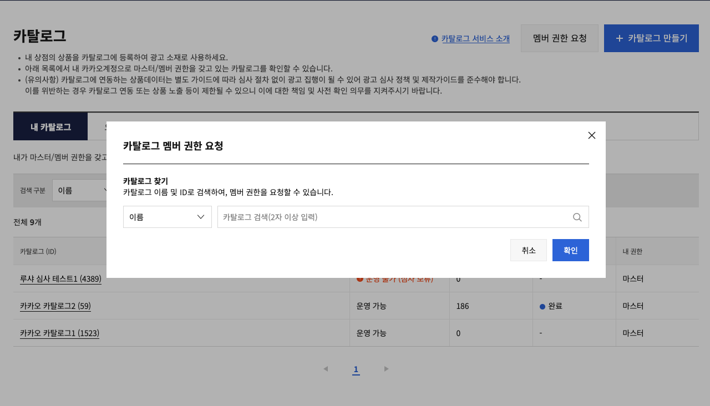This screenshot has height=406, width=710.
Task: Open 카카오 카탈로그2 (59) catalog
Action: pos(55,306)
